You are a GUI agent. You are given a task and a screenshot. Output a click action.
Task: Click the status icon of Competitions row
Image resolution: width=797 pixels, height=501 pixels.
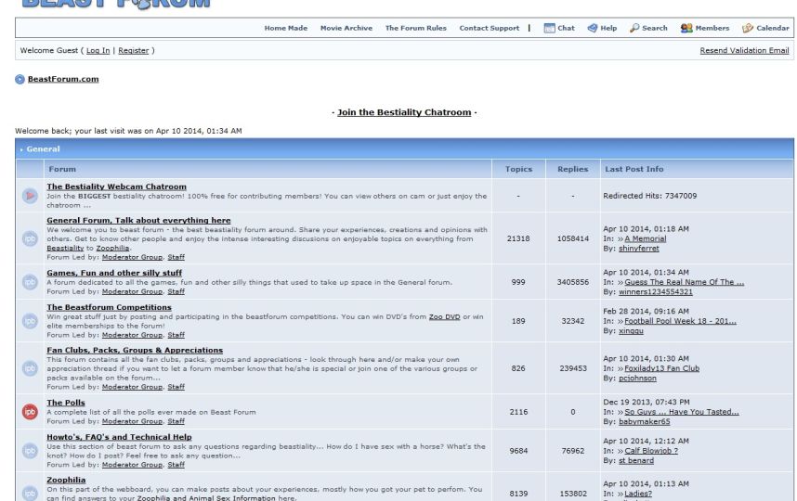point(30,321)
